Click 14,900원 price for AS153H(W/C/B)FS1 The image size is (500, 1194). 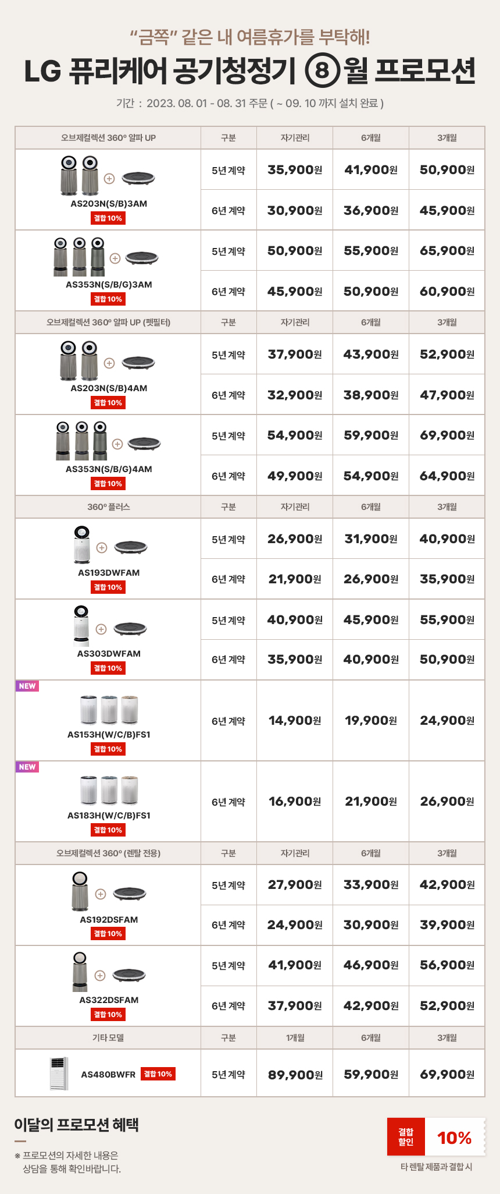(x=295, y=721)
